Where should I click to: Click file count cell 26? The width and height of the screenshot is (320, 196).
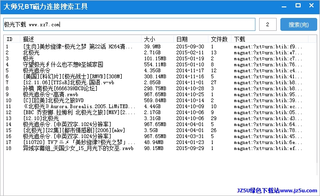coord(213,130)
